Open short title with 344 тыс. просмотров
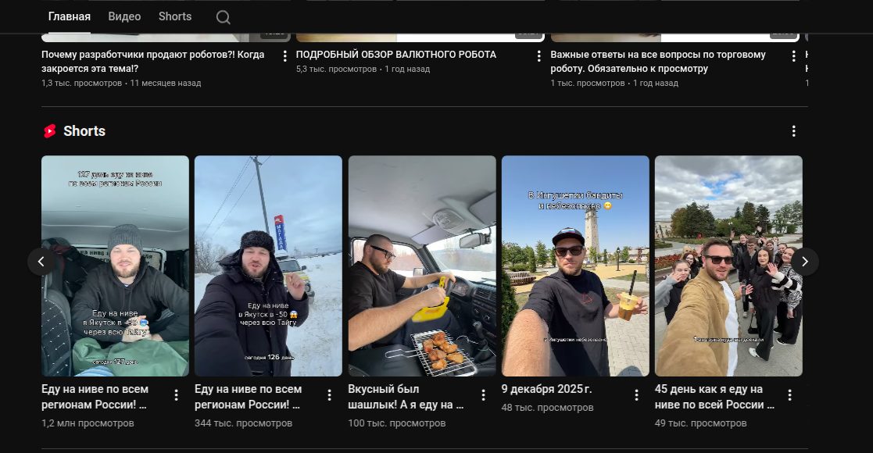 [248, 397]
